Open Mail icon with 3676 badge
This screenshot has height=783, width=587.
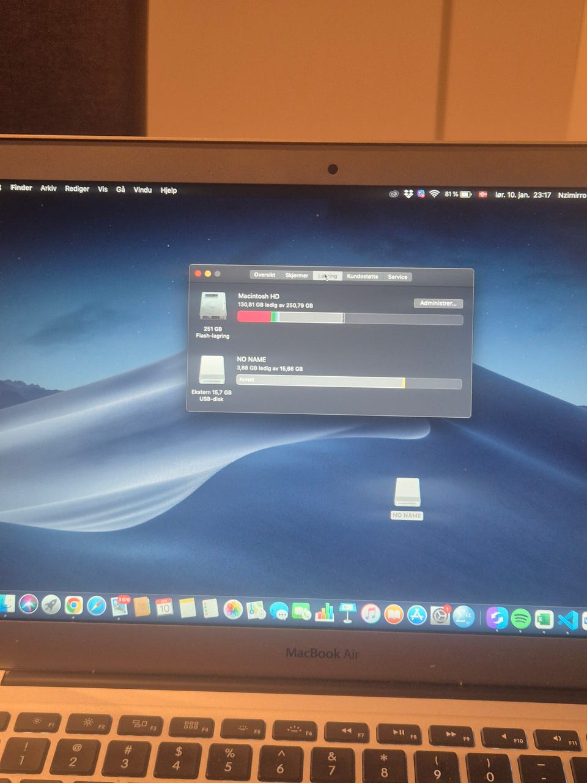pyautogui.click(x=119, y=606)
